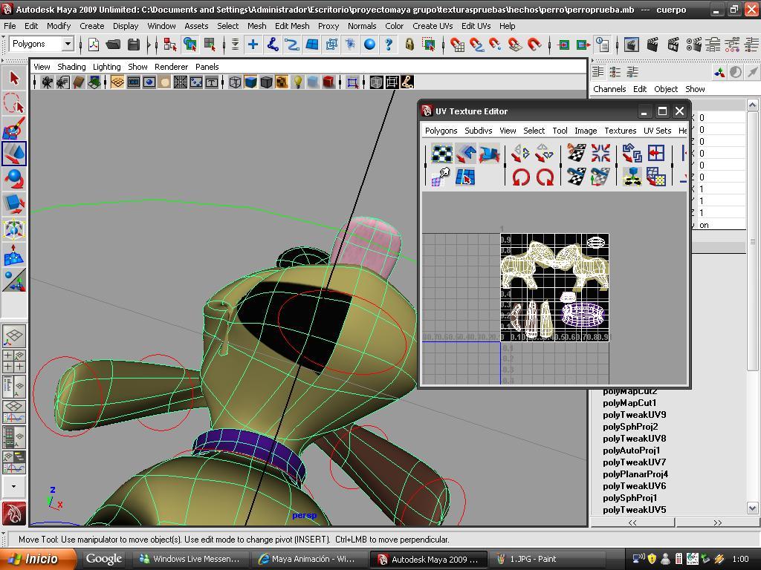Toggle the light bulb use-all-lights button
Viewport: 761px width, 570px height.
click(x=297, y=82)
